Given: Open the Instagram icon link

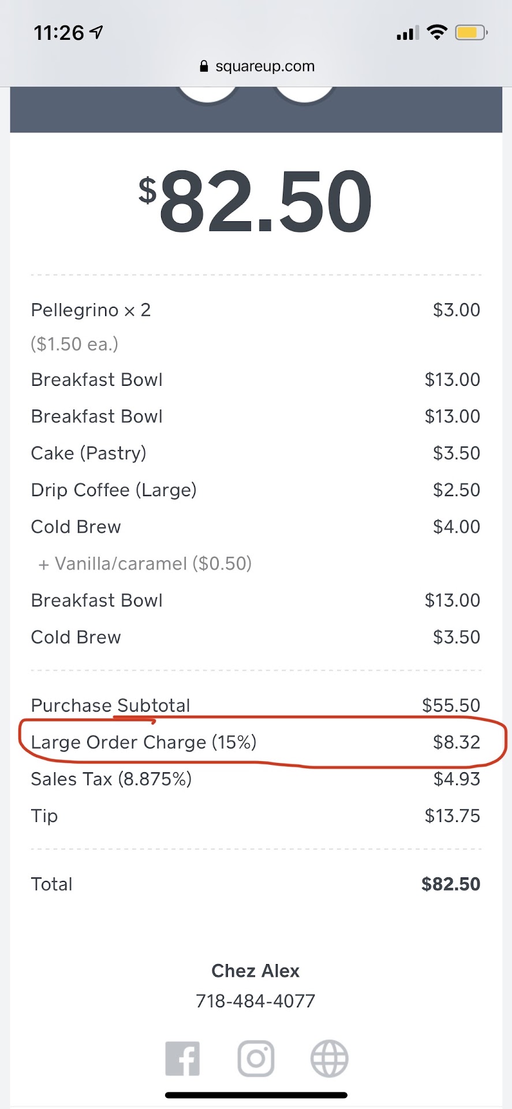Looking at the screenshot, I should point(256,1059).
